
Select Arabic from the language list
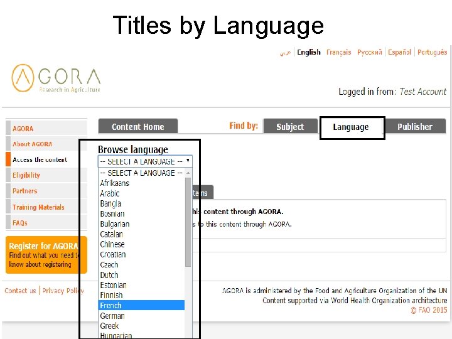click(141, 193)
